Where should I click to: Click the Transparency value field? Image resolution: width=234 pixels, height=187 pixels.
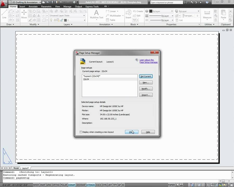[197, 16]
